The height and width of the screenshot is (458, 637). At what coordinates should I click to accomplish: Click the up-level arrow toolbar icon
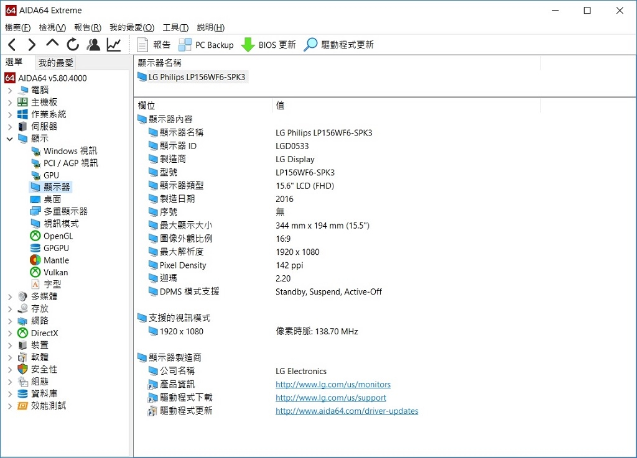pos(52,44)
